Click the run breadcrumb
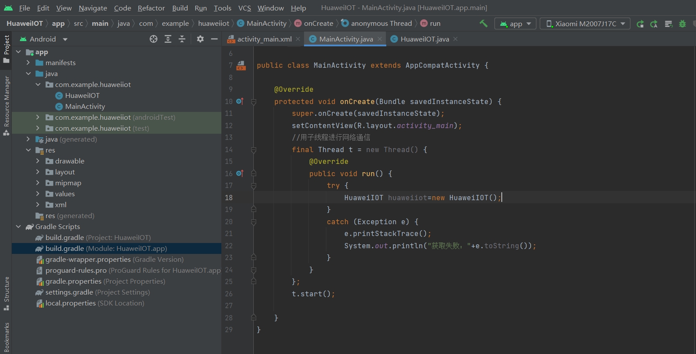 pyautogui.click(x=430, y=24)
